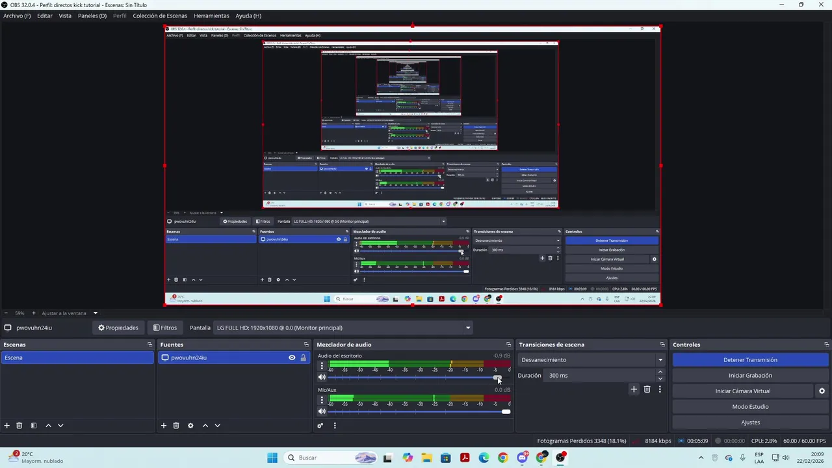Move scene up in Escenas panel
832x468 pixels.
(48, 426)
